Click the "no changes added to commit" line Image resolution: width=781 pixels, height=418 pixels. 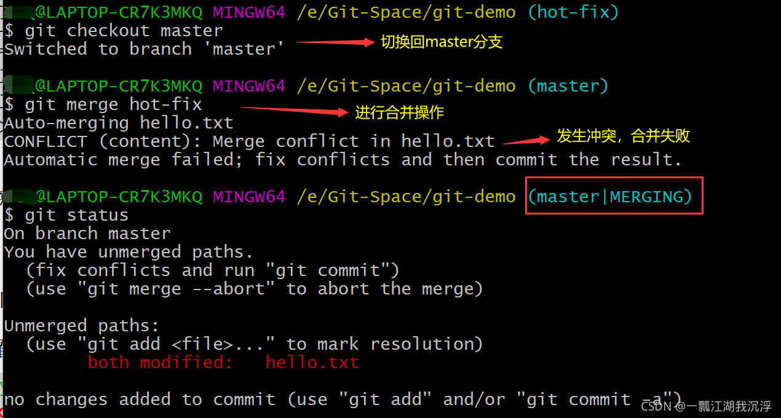[343, 400]
